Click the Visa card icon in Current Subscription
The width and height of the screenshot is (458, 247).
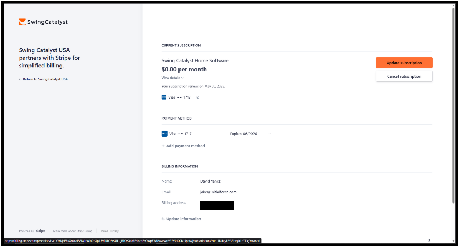click(164, 97)
